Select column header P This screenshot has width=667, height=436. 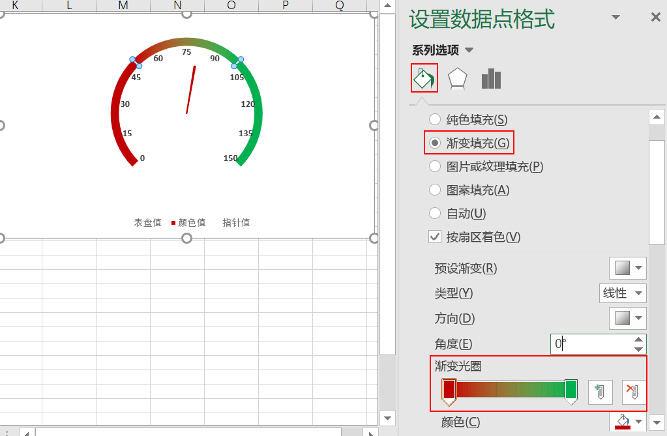tap(286, 5)
